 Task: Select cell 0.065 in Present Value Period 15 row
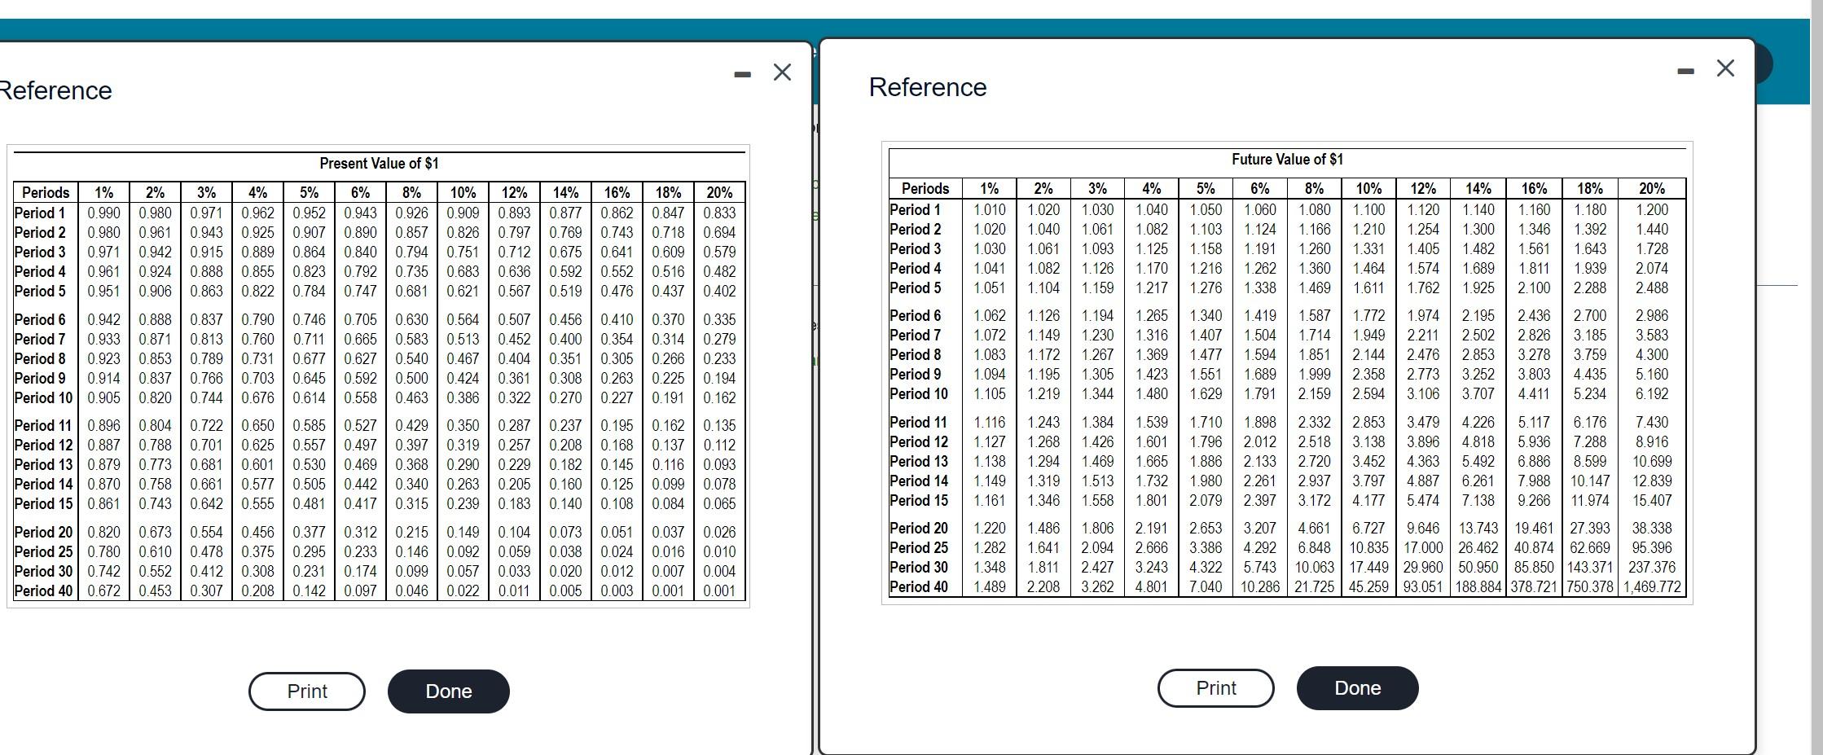pyautogui.click(x=719, y=504)
